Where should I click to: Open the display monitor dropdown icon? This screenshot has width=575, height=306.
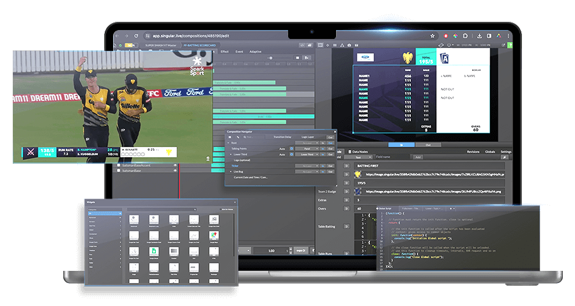(x=450, y=45)
